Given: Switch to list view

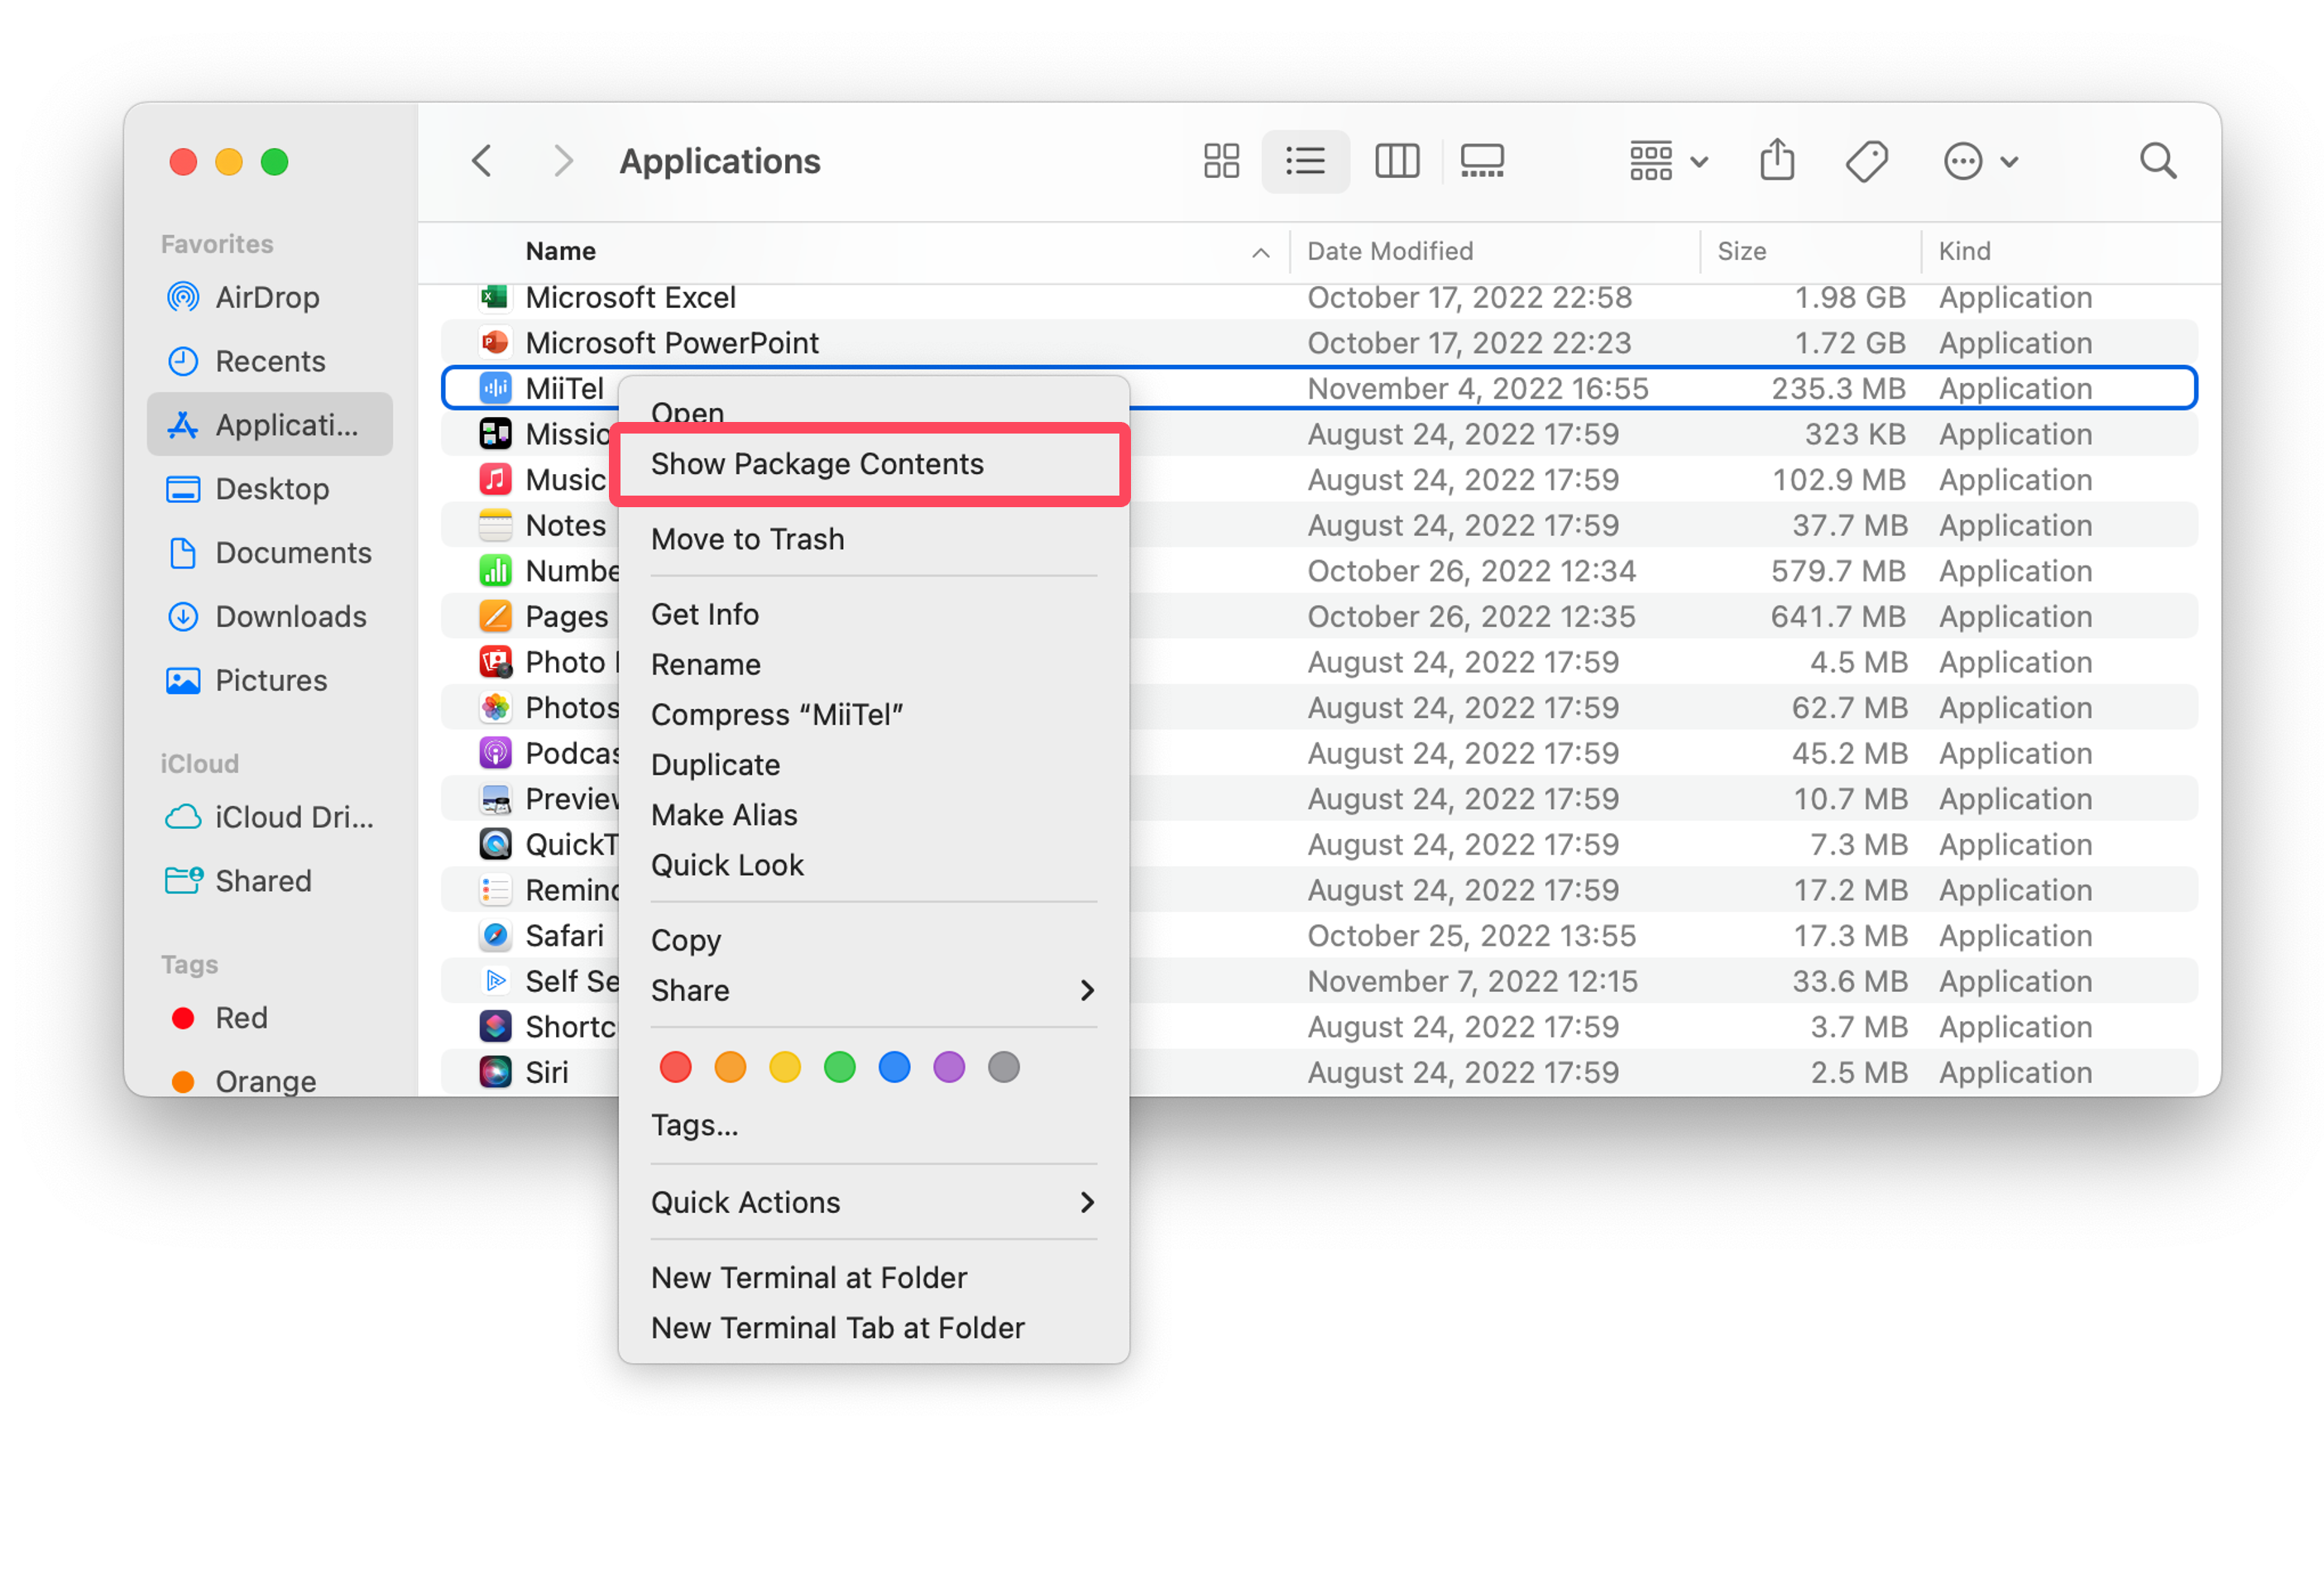Looking at the screenshot, I should point(1305,161).
